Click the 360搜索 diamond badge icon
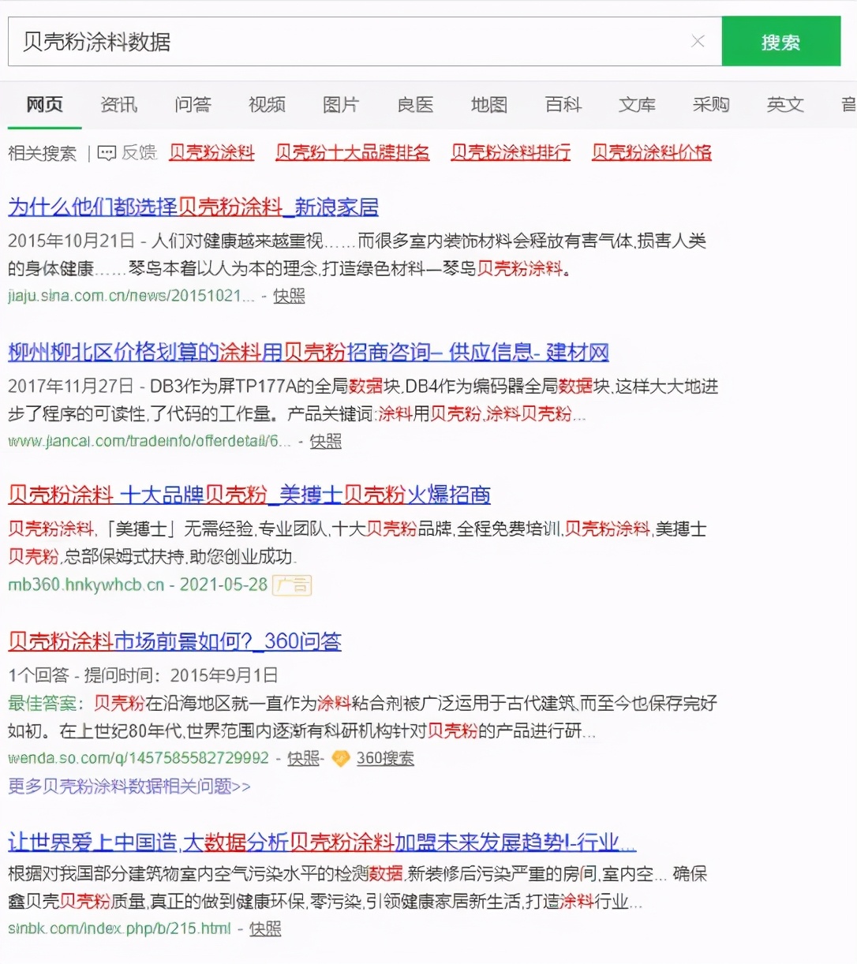 [341, 759]
